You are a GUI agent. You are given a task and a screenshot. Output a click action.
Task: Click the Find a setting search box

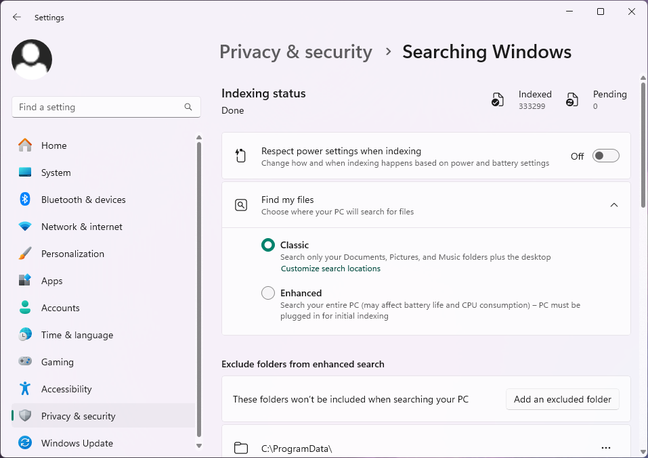pyautogui.click(x=106, y=107)
